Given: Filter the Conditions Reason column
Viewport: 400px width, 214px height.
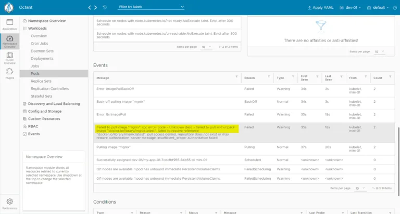Looking at the screenshot, I should [181, 213].
